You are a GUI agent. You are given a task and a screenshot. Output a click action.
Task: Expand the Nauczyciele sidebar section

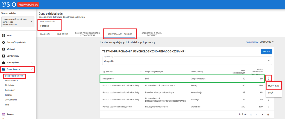[32, 63]
